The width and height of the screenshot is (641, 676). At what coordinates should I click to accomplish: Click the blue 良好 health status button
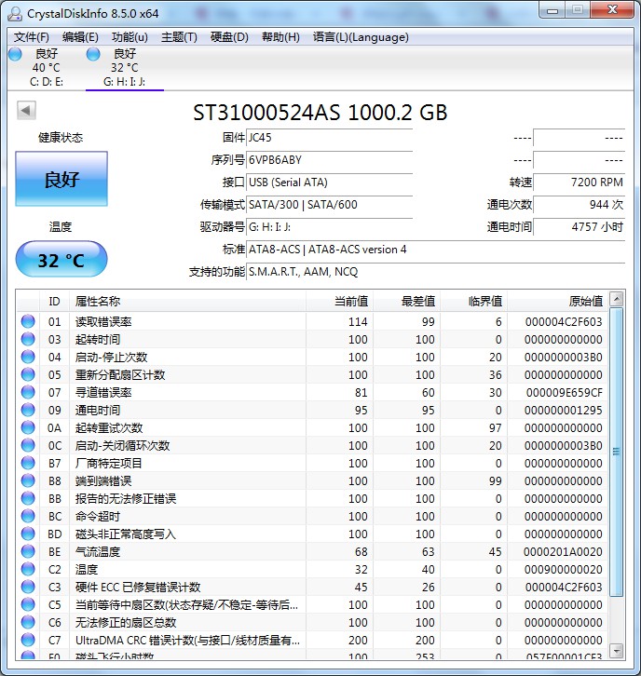(61, 179)
